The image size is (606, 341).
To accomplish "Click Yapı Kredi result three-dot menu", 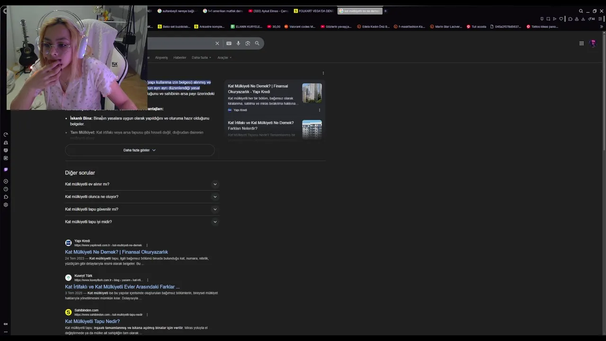I will click(x=147, y=245).
